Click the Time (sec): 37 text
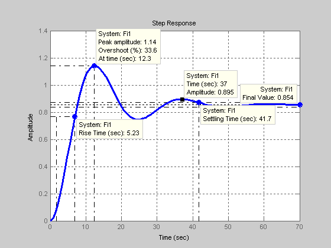Viewport: 331px width, 248px height. pos(207,84)
